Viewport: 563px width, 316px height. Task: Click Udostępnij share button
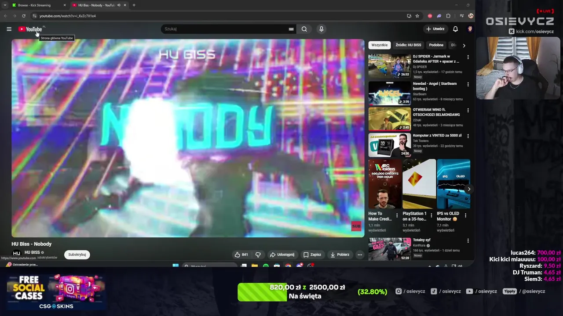point(282,255)
